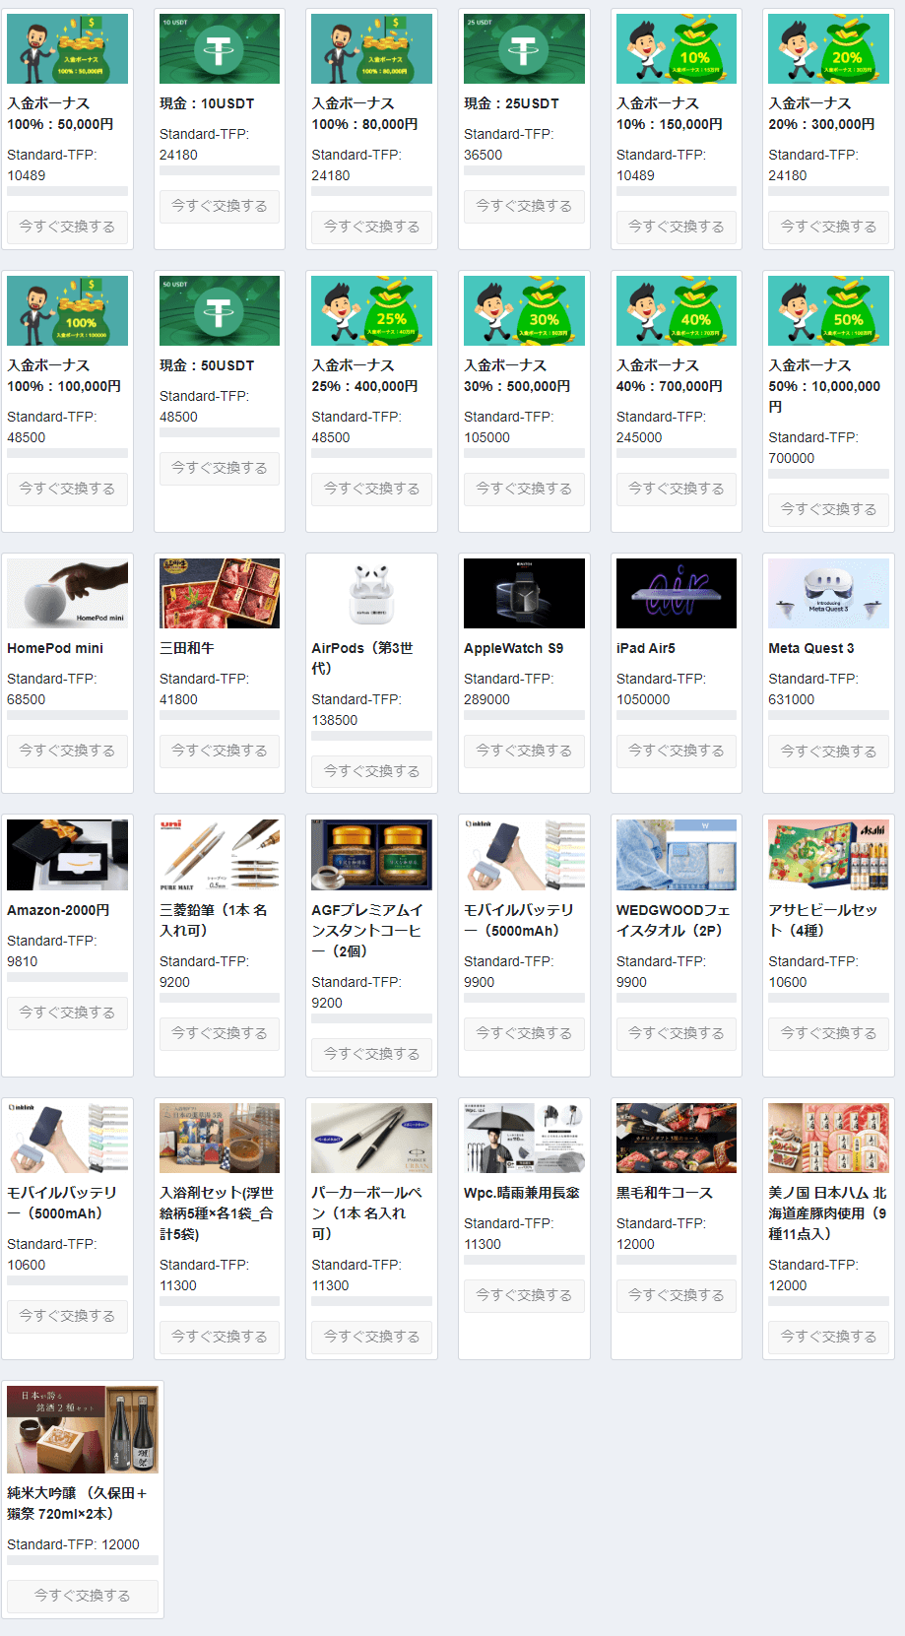This screenshot has height=1636, width=905.
Task: Select the 黒毛和牛コース product image
Action: (677, 1138)
